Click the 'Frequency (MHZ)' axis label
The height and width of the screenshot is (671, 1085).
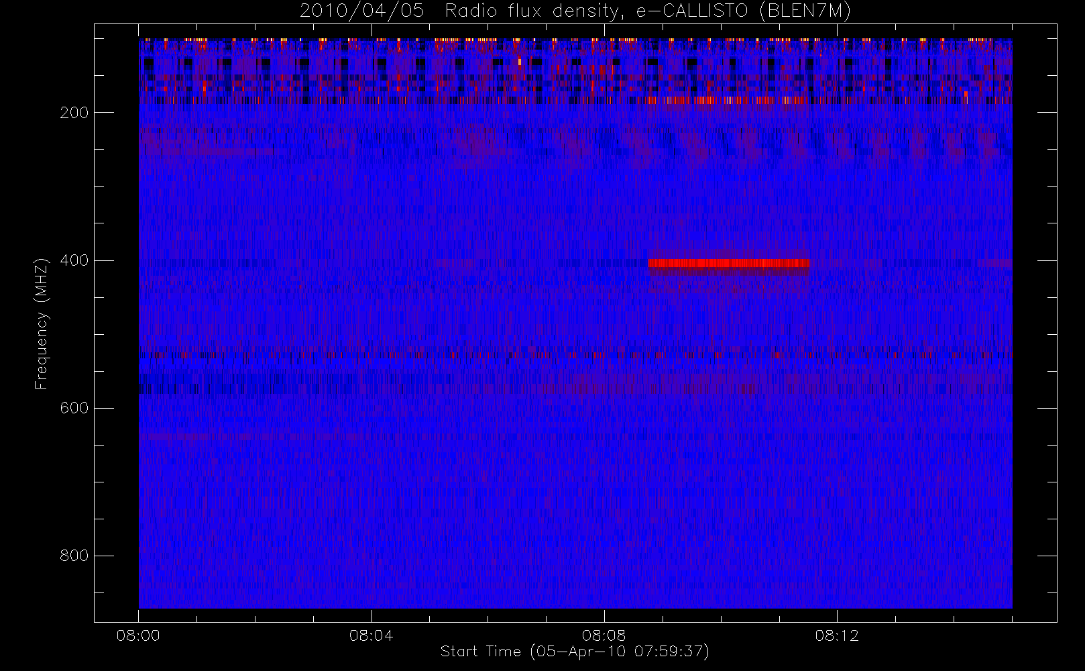tap(42, 323)
